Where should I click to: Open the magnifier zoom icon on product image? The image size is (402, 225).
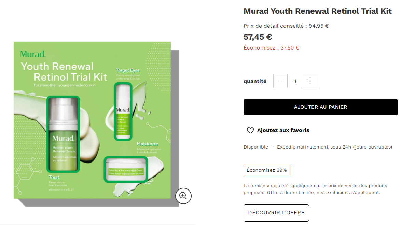(x=183, y=196)
